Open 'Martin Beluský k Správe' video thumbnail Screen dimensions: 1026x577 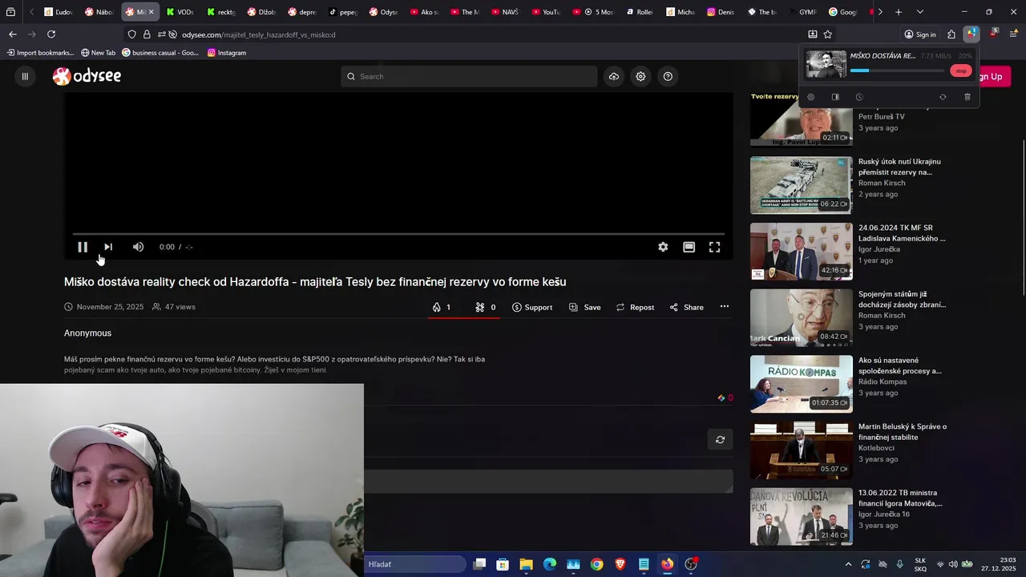click(801, 450)
